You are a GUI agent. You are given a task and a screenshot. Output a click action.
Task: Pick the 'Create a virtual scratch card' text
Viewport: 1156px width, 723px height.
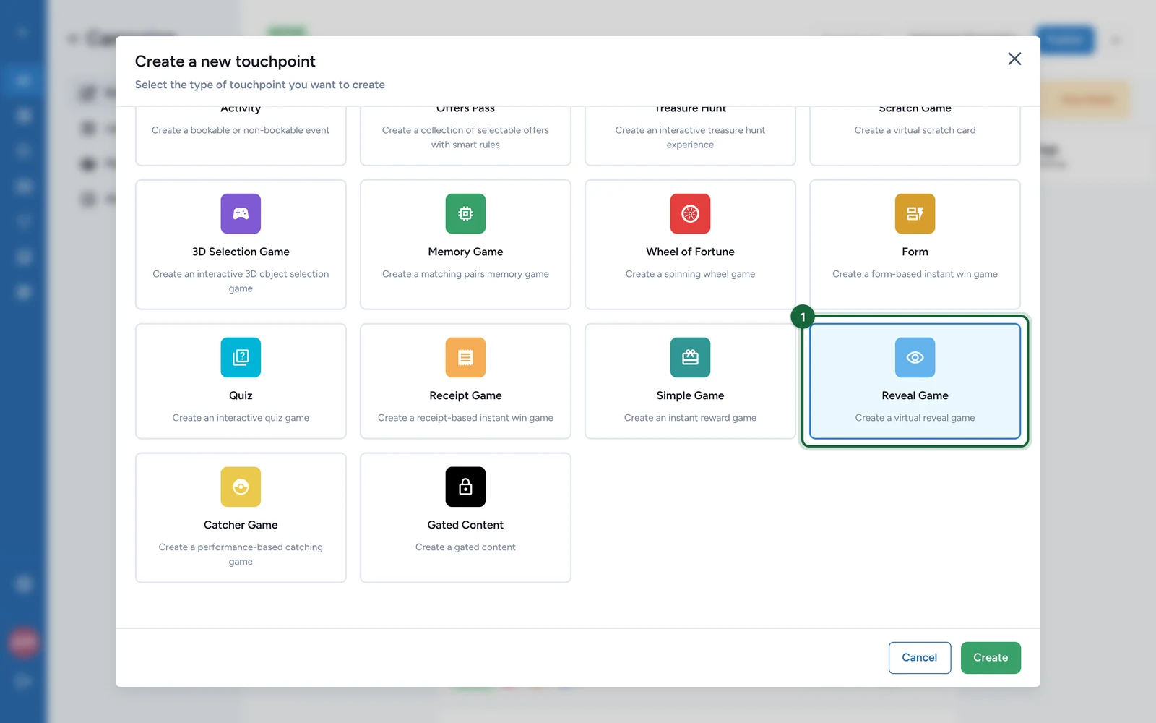pyautogui.click(x=915, y=130)
